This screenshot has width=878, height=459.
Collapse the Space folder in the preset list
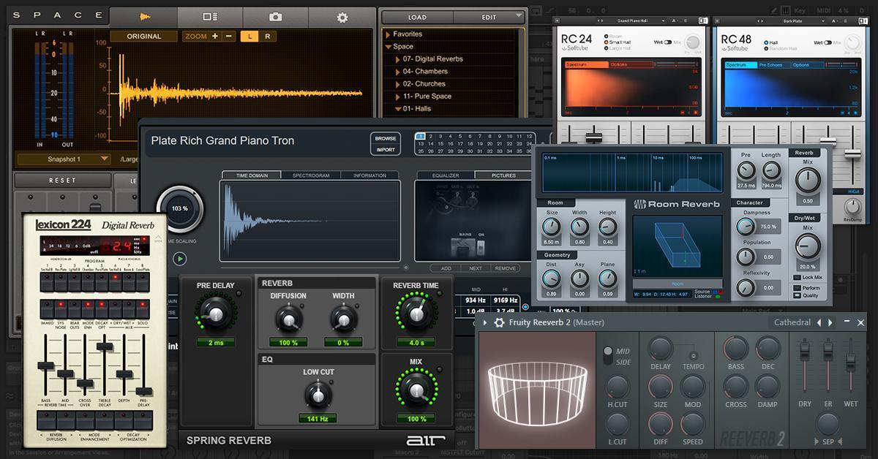387,45
